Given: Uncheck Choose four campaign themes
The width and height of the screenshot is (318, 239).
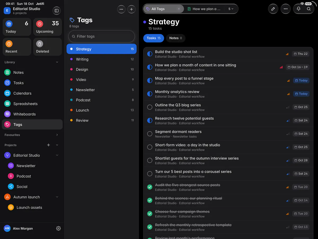Looking at the screenshot, I should coord(150,214).
